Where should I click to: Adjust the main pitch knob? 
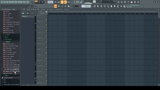pyautogui.click(x=32, y=6)
